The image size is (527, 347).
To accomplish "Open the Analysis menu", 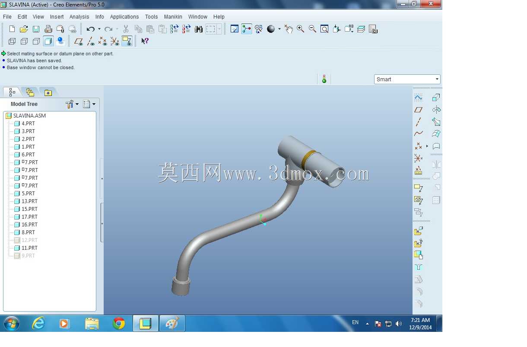I will (x=79, y=17).
